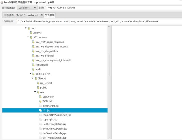Select 'WEB-INF' folder name
The image size is (182, 140).
coord(47,101)
